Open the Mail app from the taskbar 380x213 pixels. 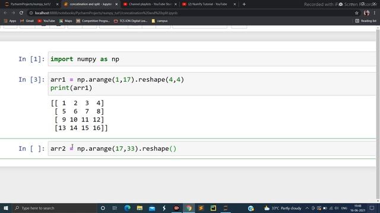click(x=152, y=208)
